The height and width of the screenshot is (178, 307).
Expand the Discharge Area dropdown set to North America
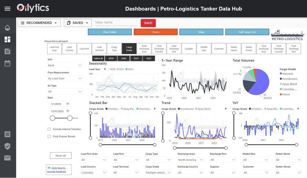tap(190, 160)
